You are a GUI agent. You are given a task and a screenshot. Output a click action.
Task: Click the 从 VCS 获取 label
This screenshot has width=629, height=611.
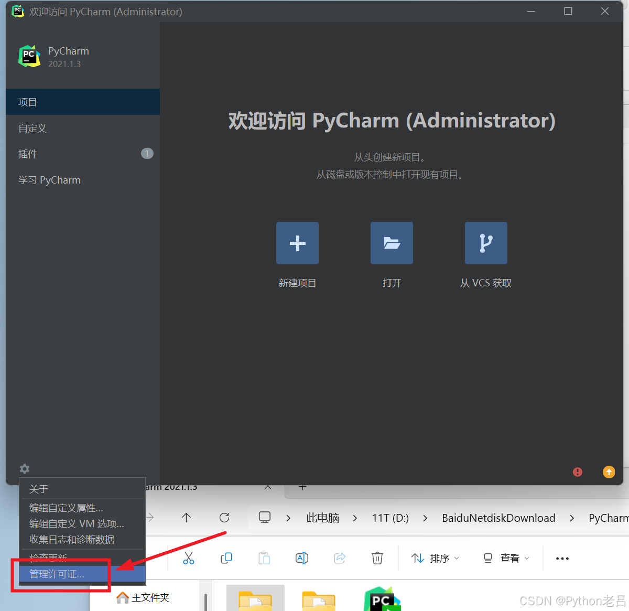click(486, 283)
